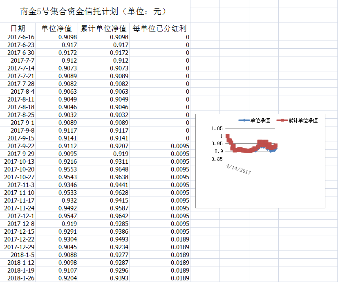Select the date cell 2017-6-16
This screenshot has width=338, height=282.
point(21,37)
